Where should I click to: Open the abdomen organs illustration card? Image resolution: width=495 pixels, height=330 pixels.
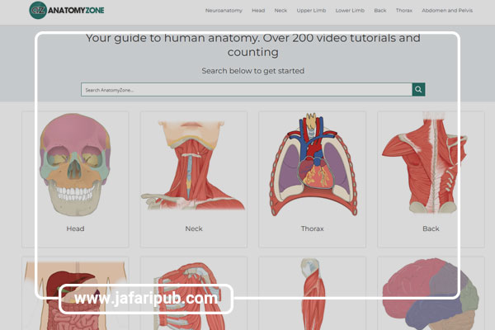click(75, 294)
